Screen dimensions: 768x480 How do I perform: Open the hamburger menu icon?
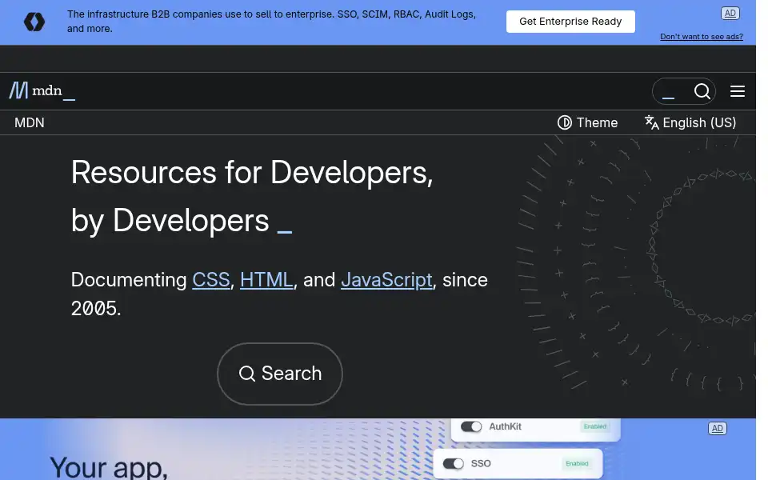click(x=737, y=91)
